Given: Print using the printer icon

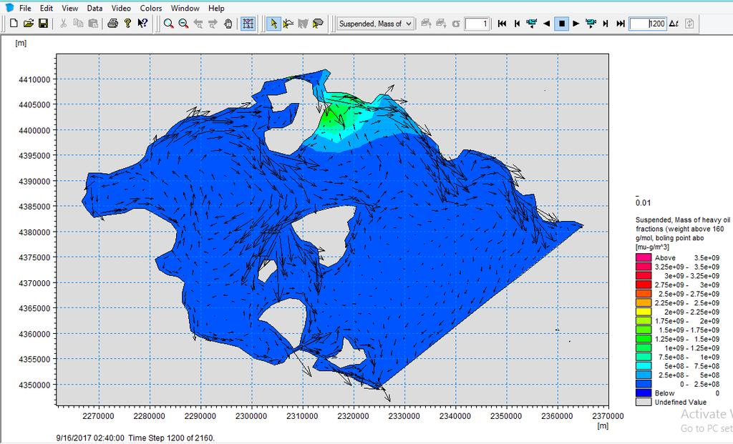Looking at the screenshot, I should click(x=112, y=24).
